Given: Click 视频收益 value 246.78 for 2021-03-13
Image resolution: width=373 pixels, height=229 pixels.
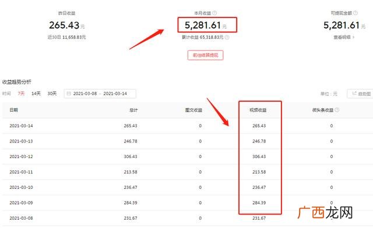Looking at the screenshot, I should click(259, 141).
